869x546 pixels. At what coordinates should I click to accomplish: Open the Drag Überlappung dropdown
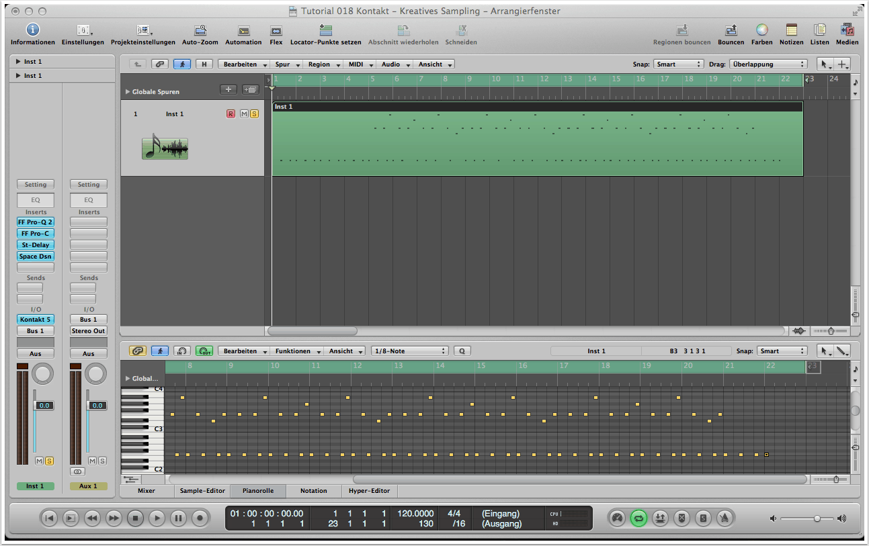[x=768, y=64]
